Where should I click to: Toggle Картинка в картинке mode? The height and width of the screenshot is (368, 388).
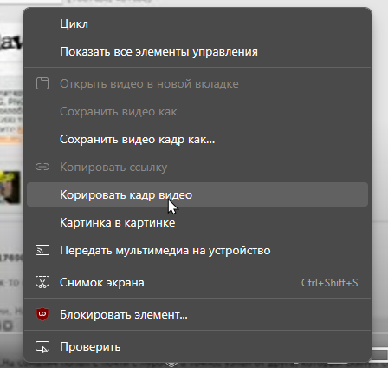click(x=197, y=222)
